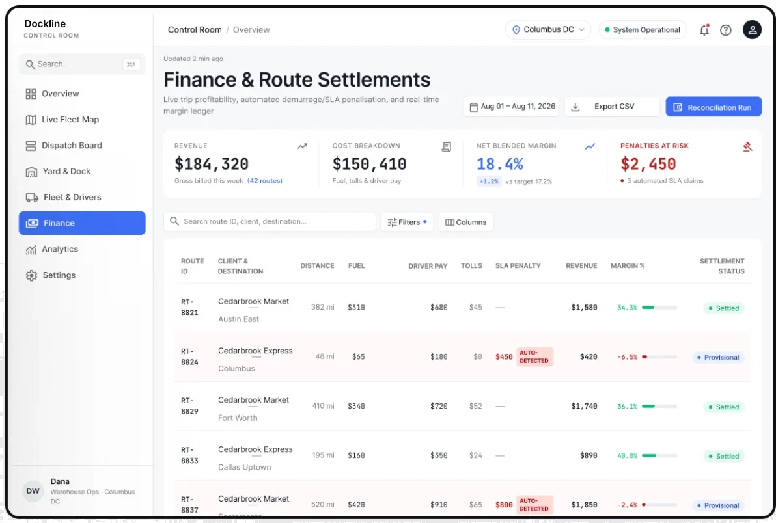Click the AUTO-DETECTED badge on RT-8824
The height and width of the screenshot is (523, 776).
click(x=534, y=357)
